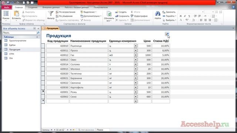
Task: Click НДС cell 18,00% for Свинина
Action: point(161,83)
